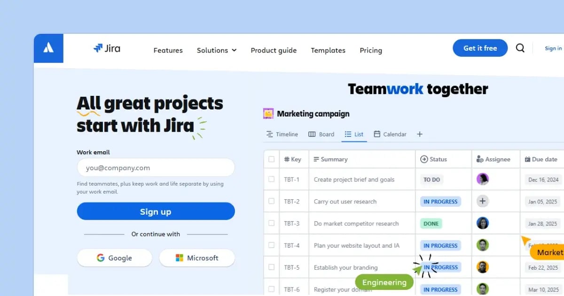Viewport: 564px width, 296px height.
Task: Click the Feb 22, 2025 due date
Action: pyautogui.click(x=543, y=267)
